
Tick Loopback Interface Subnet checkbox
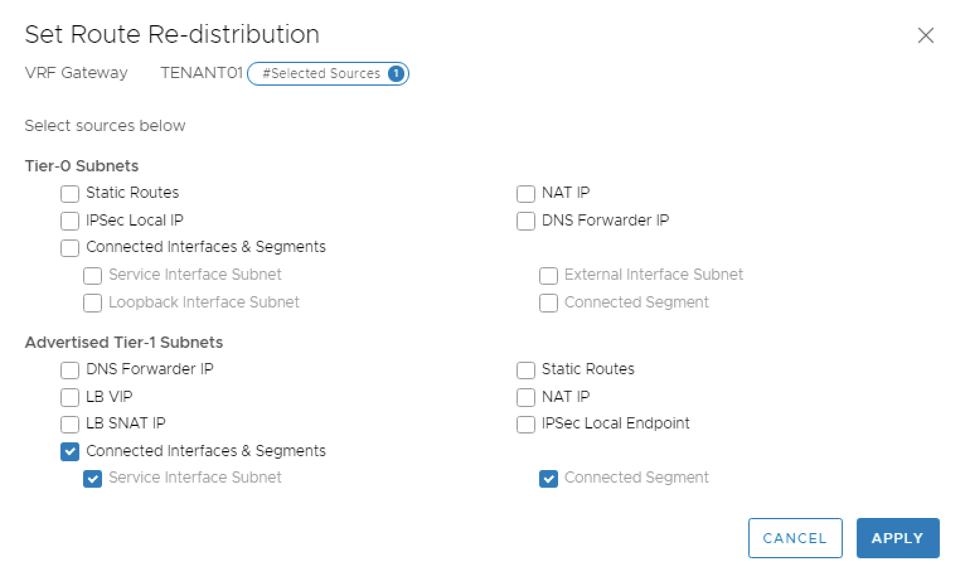93,303
